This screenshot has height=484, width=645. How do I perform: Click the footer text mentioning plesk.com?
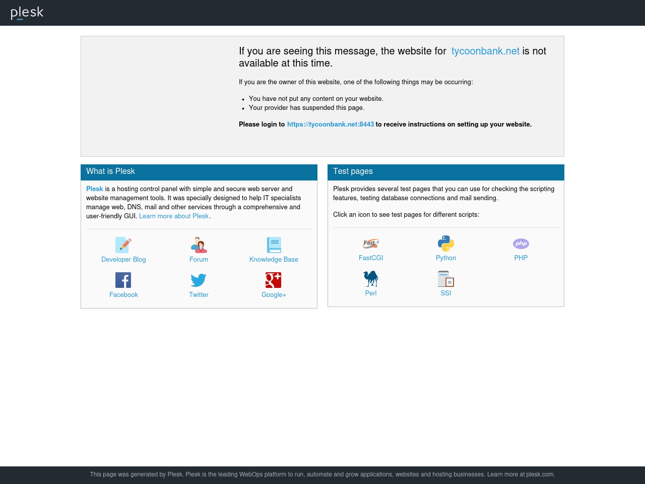[x=322, y=474]
